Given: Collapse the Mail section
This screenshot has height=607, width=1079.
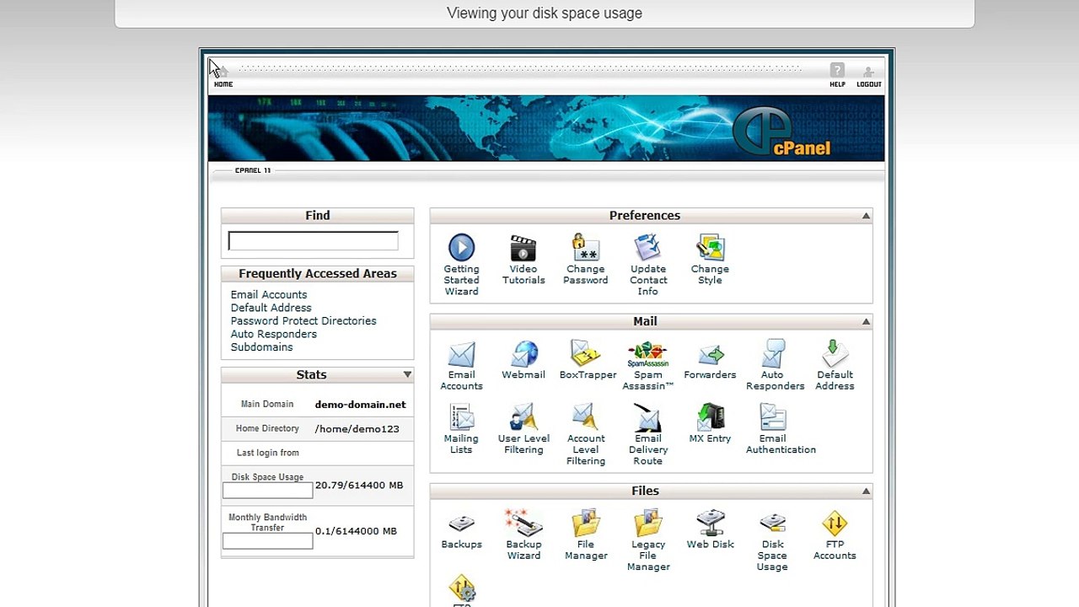Looking at the screenshot, I should tap(866, 322).
